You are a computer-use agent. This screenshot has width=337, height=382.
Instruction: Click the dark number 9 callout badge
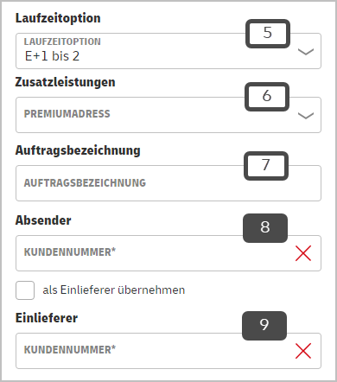(264, 326)
